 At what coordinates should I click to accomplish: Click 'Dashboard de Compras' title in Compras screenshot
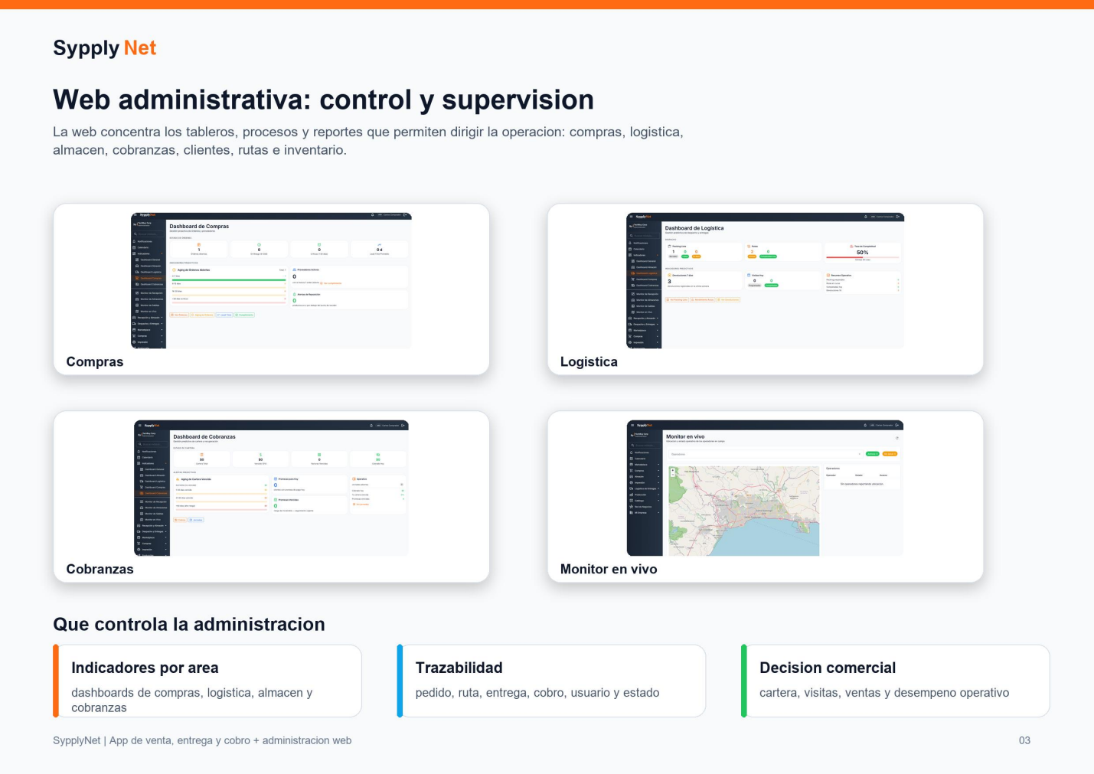pyautogui.click(x=199, y=227)
